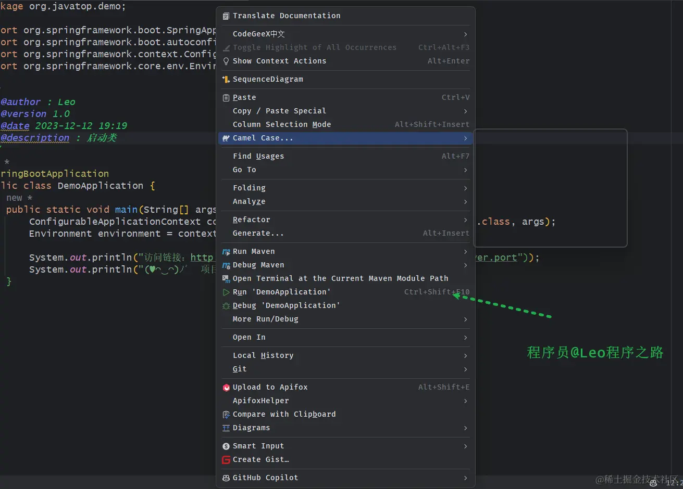Expand the Folding submenu arrow
Image resolution: width=683 pixels, height=489 pixels.
point(465,188)
